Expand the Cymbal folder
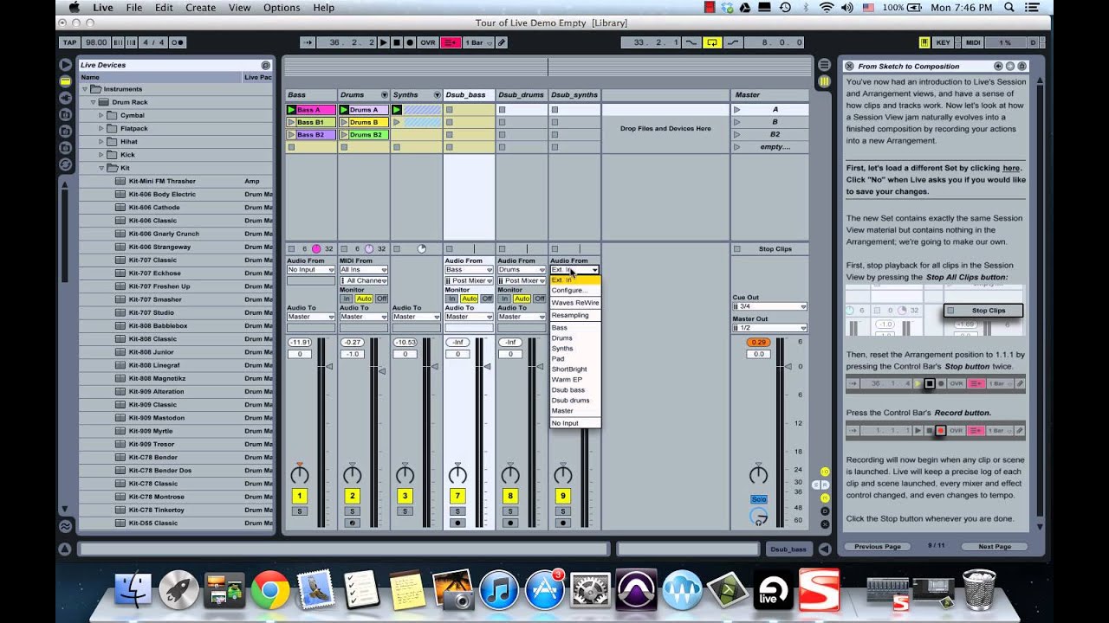 pos(101,115)
